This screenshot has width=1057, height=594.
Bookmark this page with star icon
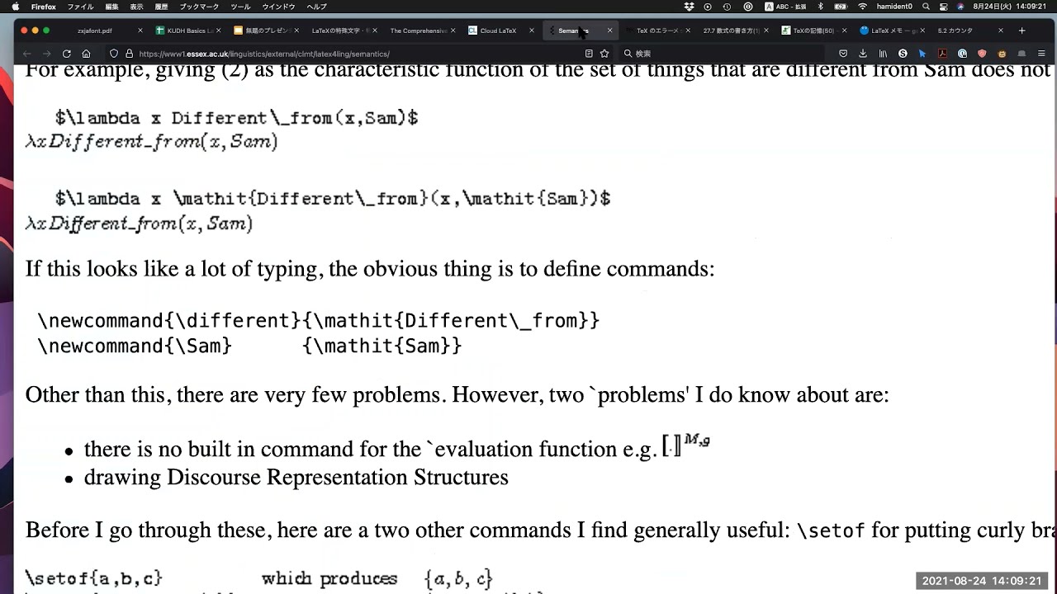pyautogui.click(x=604, y=54)
